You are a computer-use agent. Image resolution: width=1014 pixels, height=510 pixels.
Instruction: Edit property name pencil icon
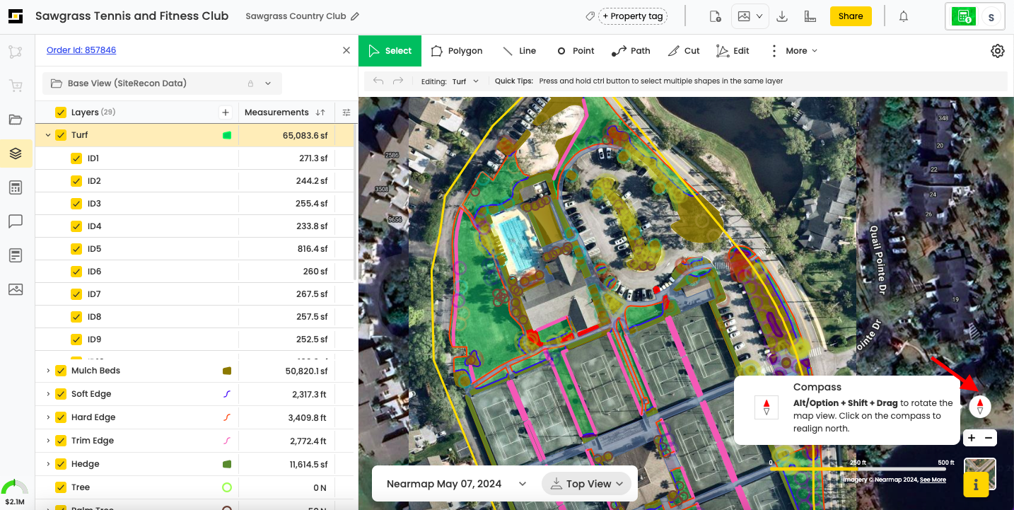(x=355, y=16)
